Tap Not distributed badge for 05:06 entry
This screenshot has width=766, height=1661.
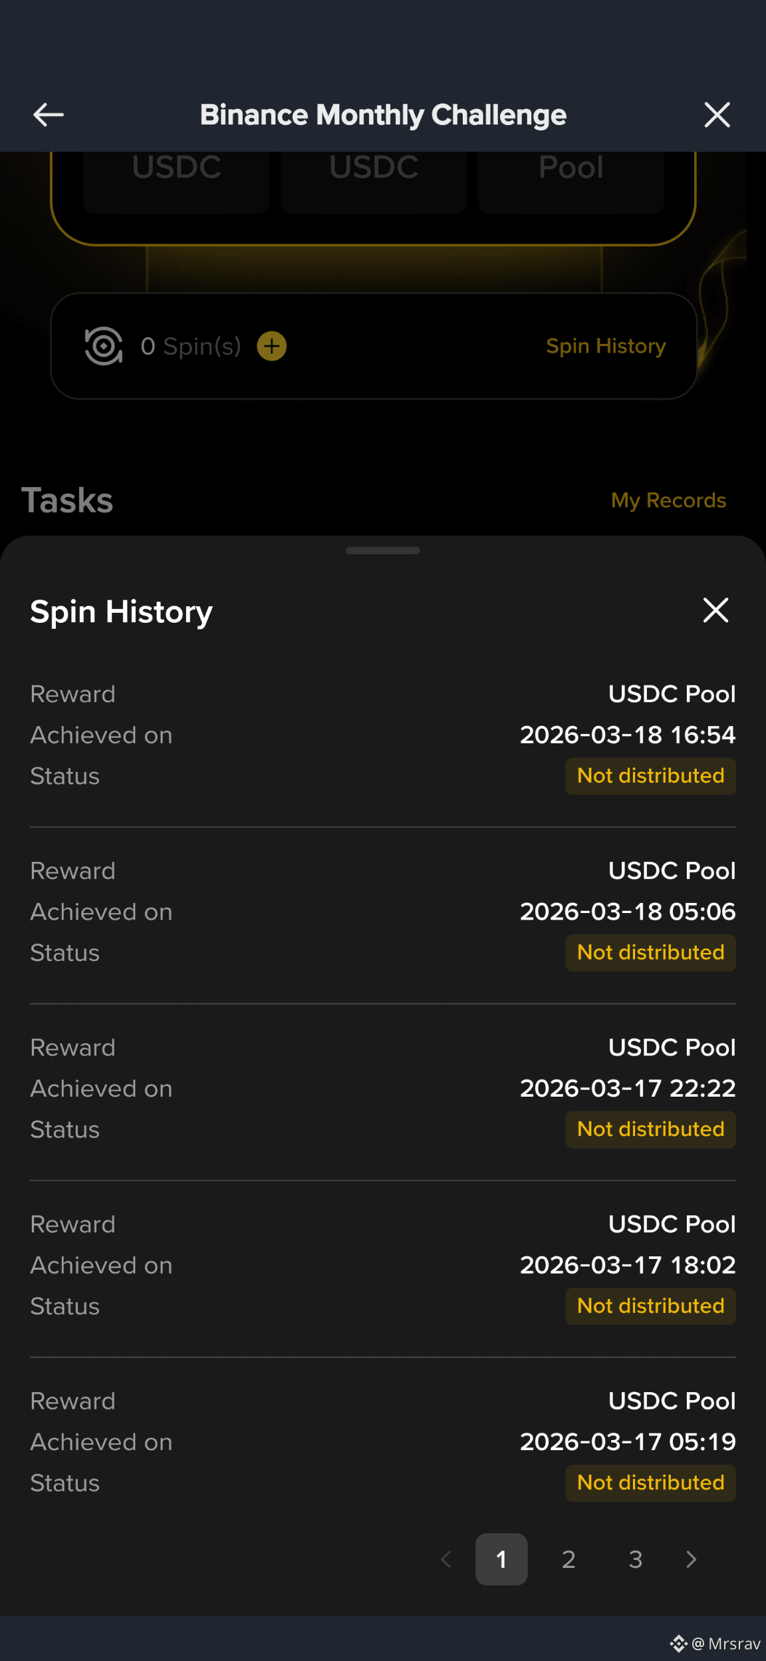pyautogui.click(x=650, y=953)
